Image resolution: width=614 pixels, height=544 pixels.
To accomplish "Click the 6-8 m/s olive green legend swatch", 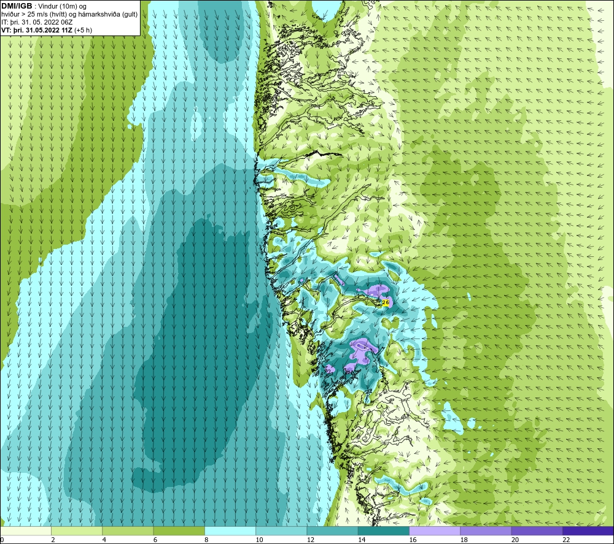I will (x=179, y=531).
